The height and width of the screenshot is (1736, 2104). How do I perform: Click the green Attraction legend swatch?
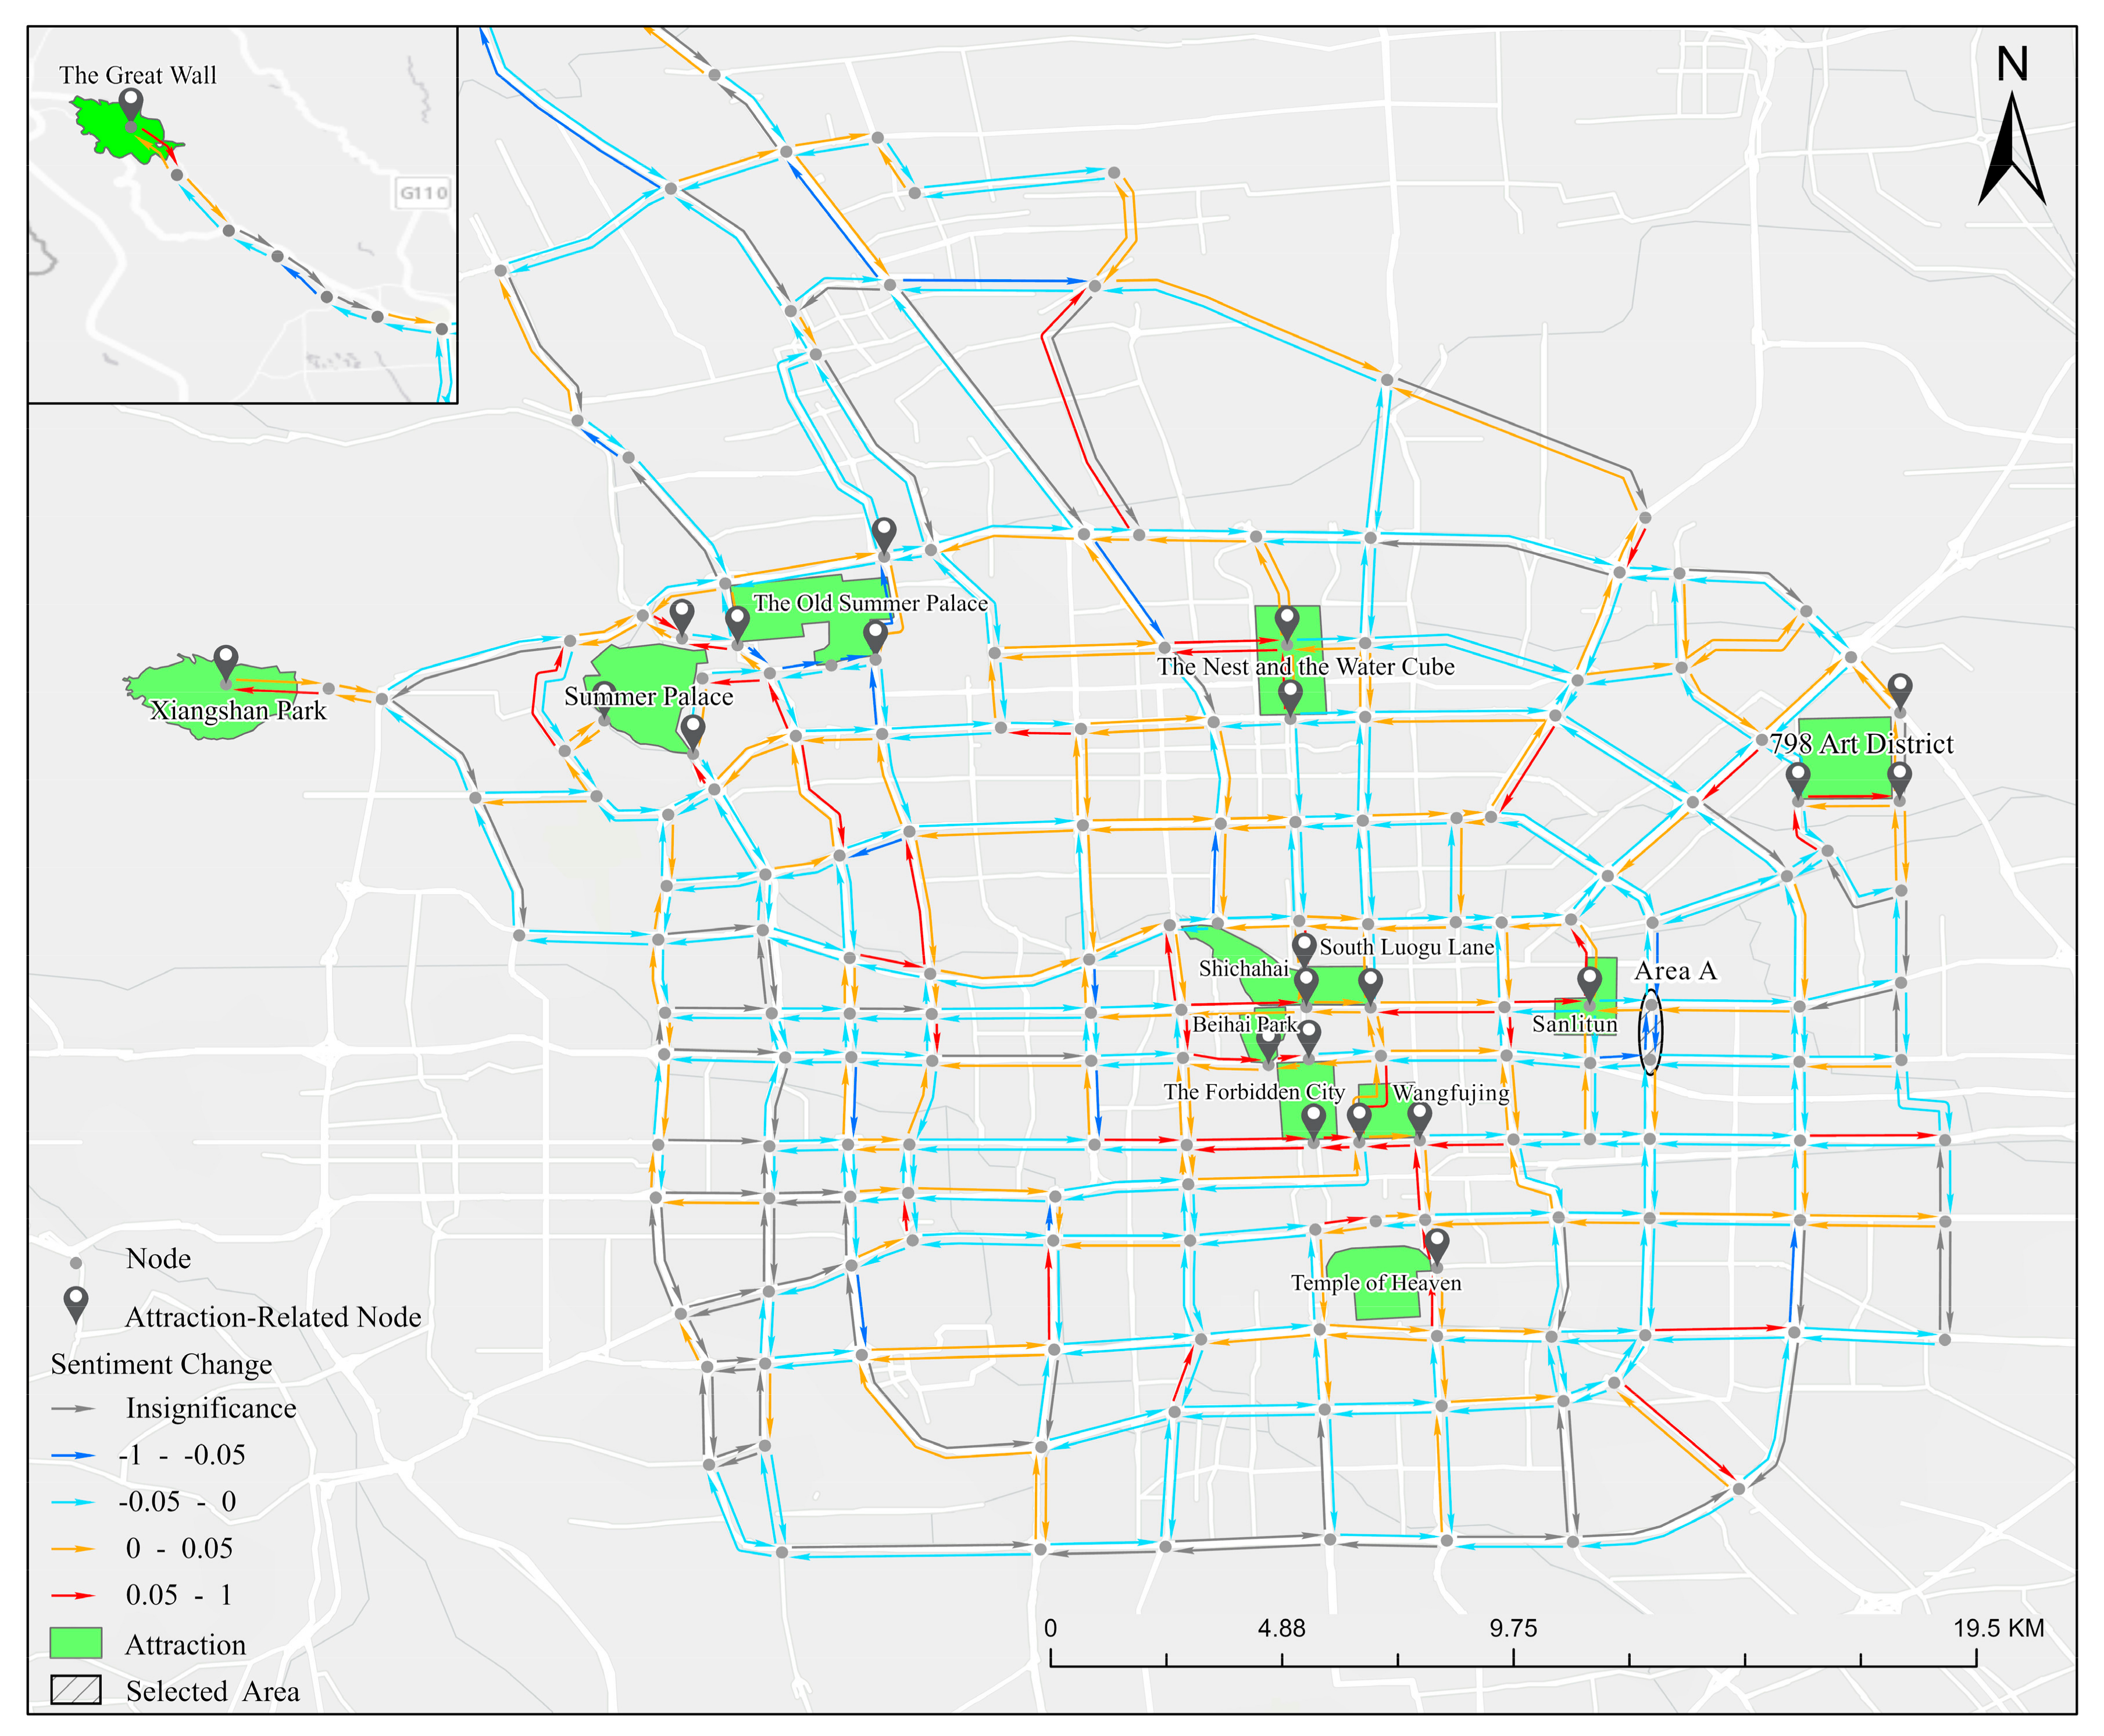click(76, 1643)
